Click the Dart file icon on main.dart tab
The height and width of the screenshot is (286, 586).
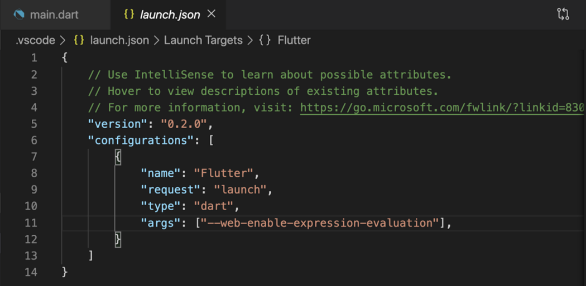point(19,14)
